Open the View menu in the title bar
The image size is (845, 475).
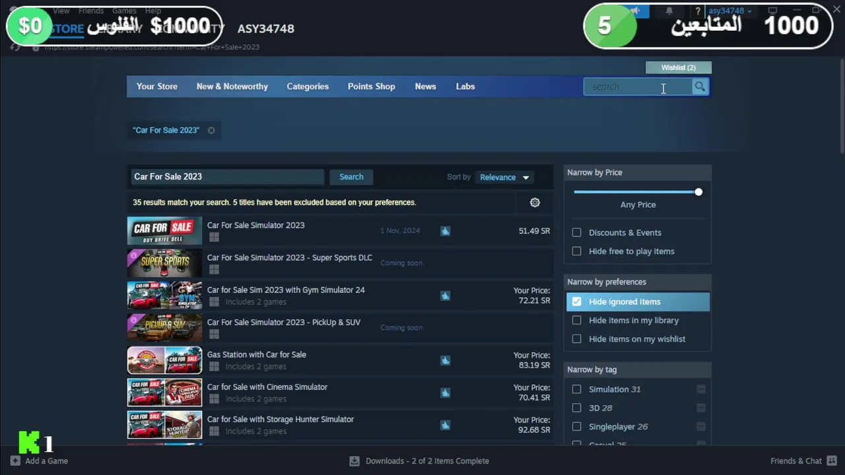(61, 11)
